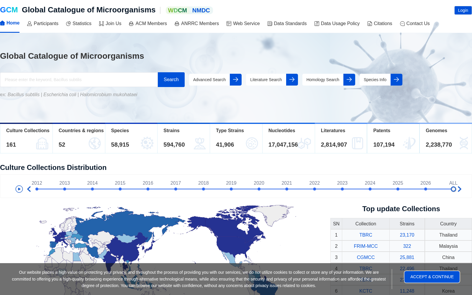Click the Nucleotides molecule icon
This screenshot has width=472, height=295.
point(304,143)
